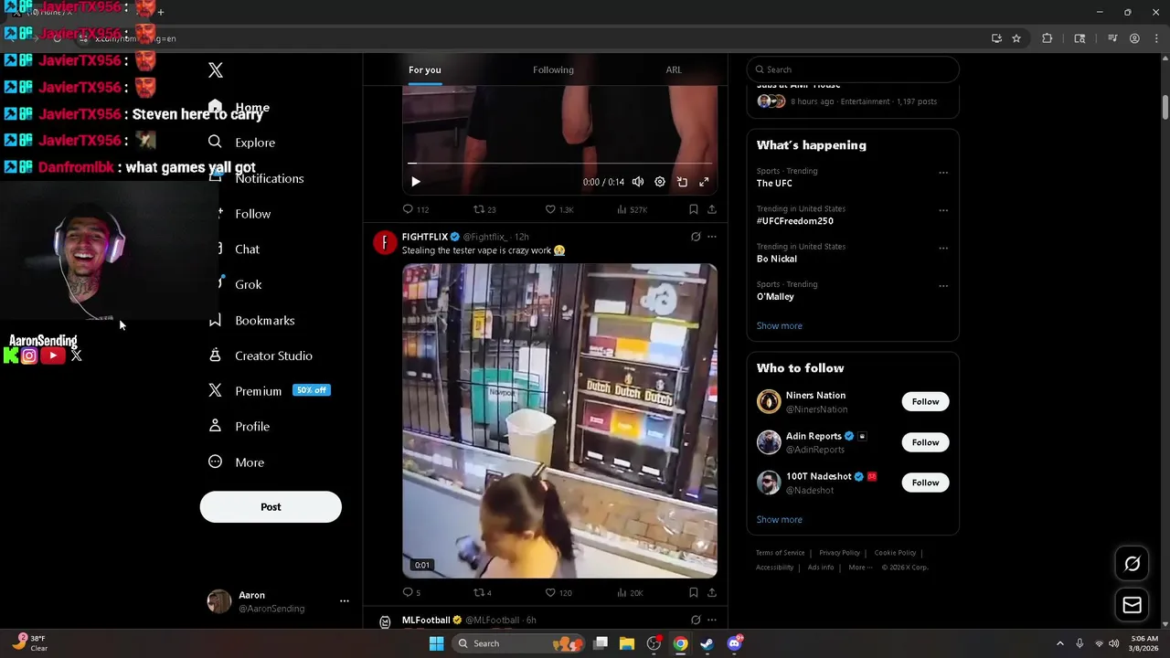
Task: Click the X search field
Action: pos(853,69)
